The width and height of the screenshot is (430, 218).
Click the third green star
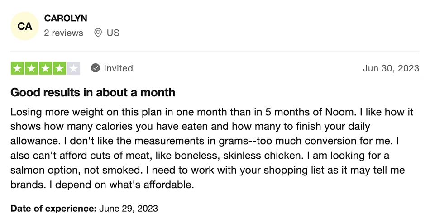point(45,68)
